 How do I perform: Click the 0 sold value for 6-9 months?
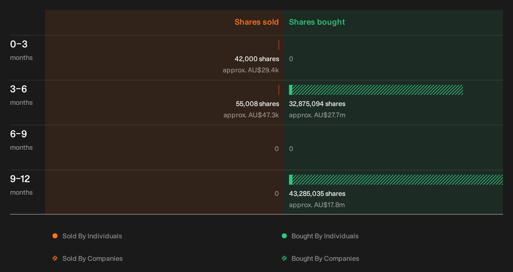point(277,149)
